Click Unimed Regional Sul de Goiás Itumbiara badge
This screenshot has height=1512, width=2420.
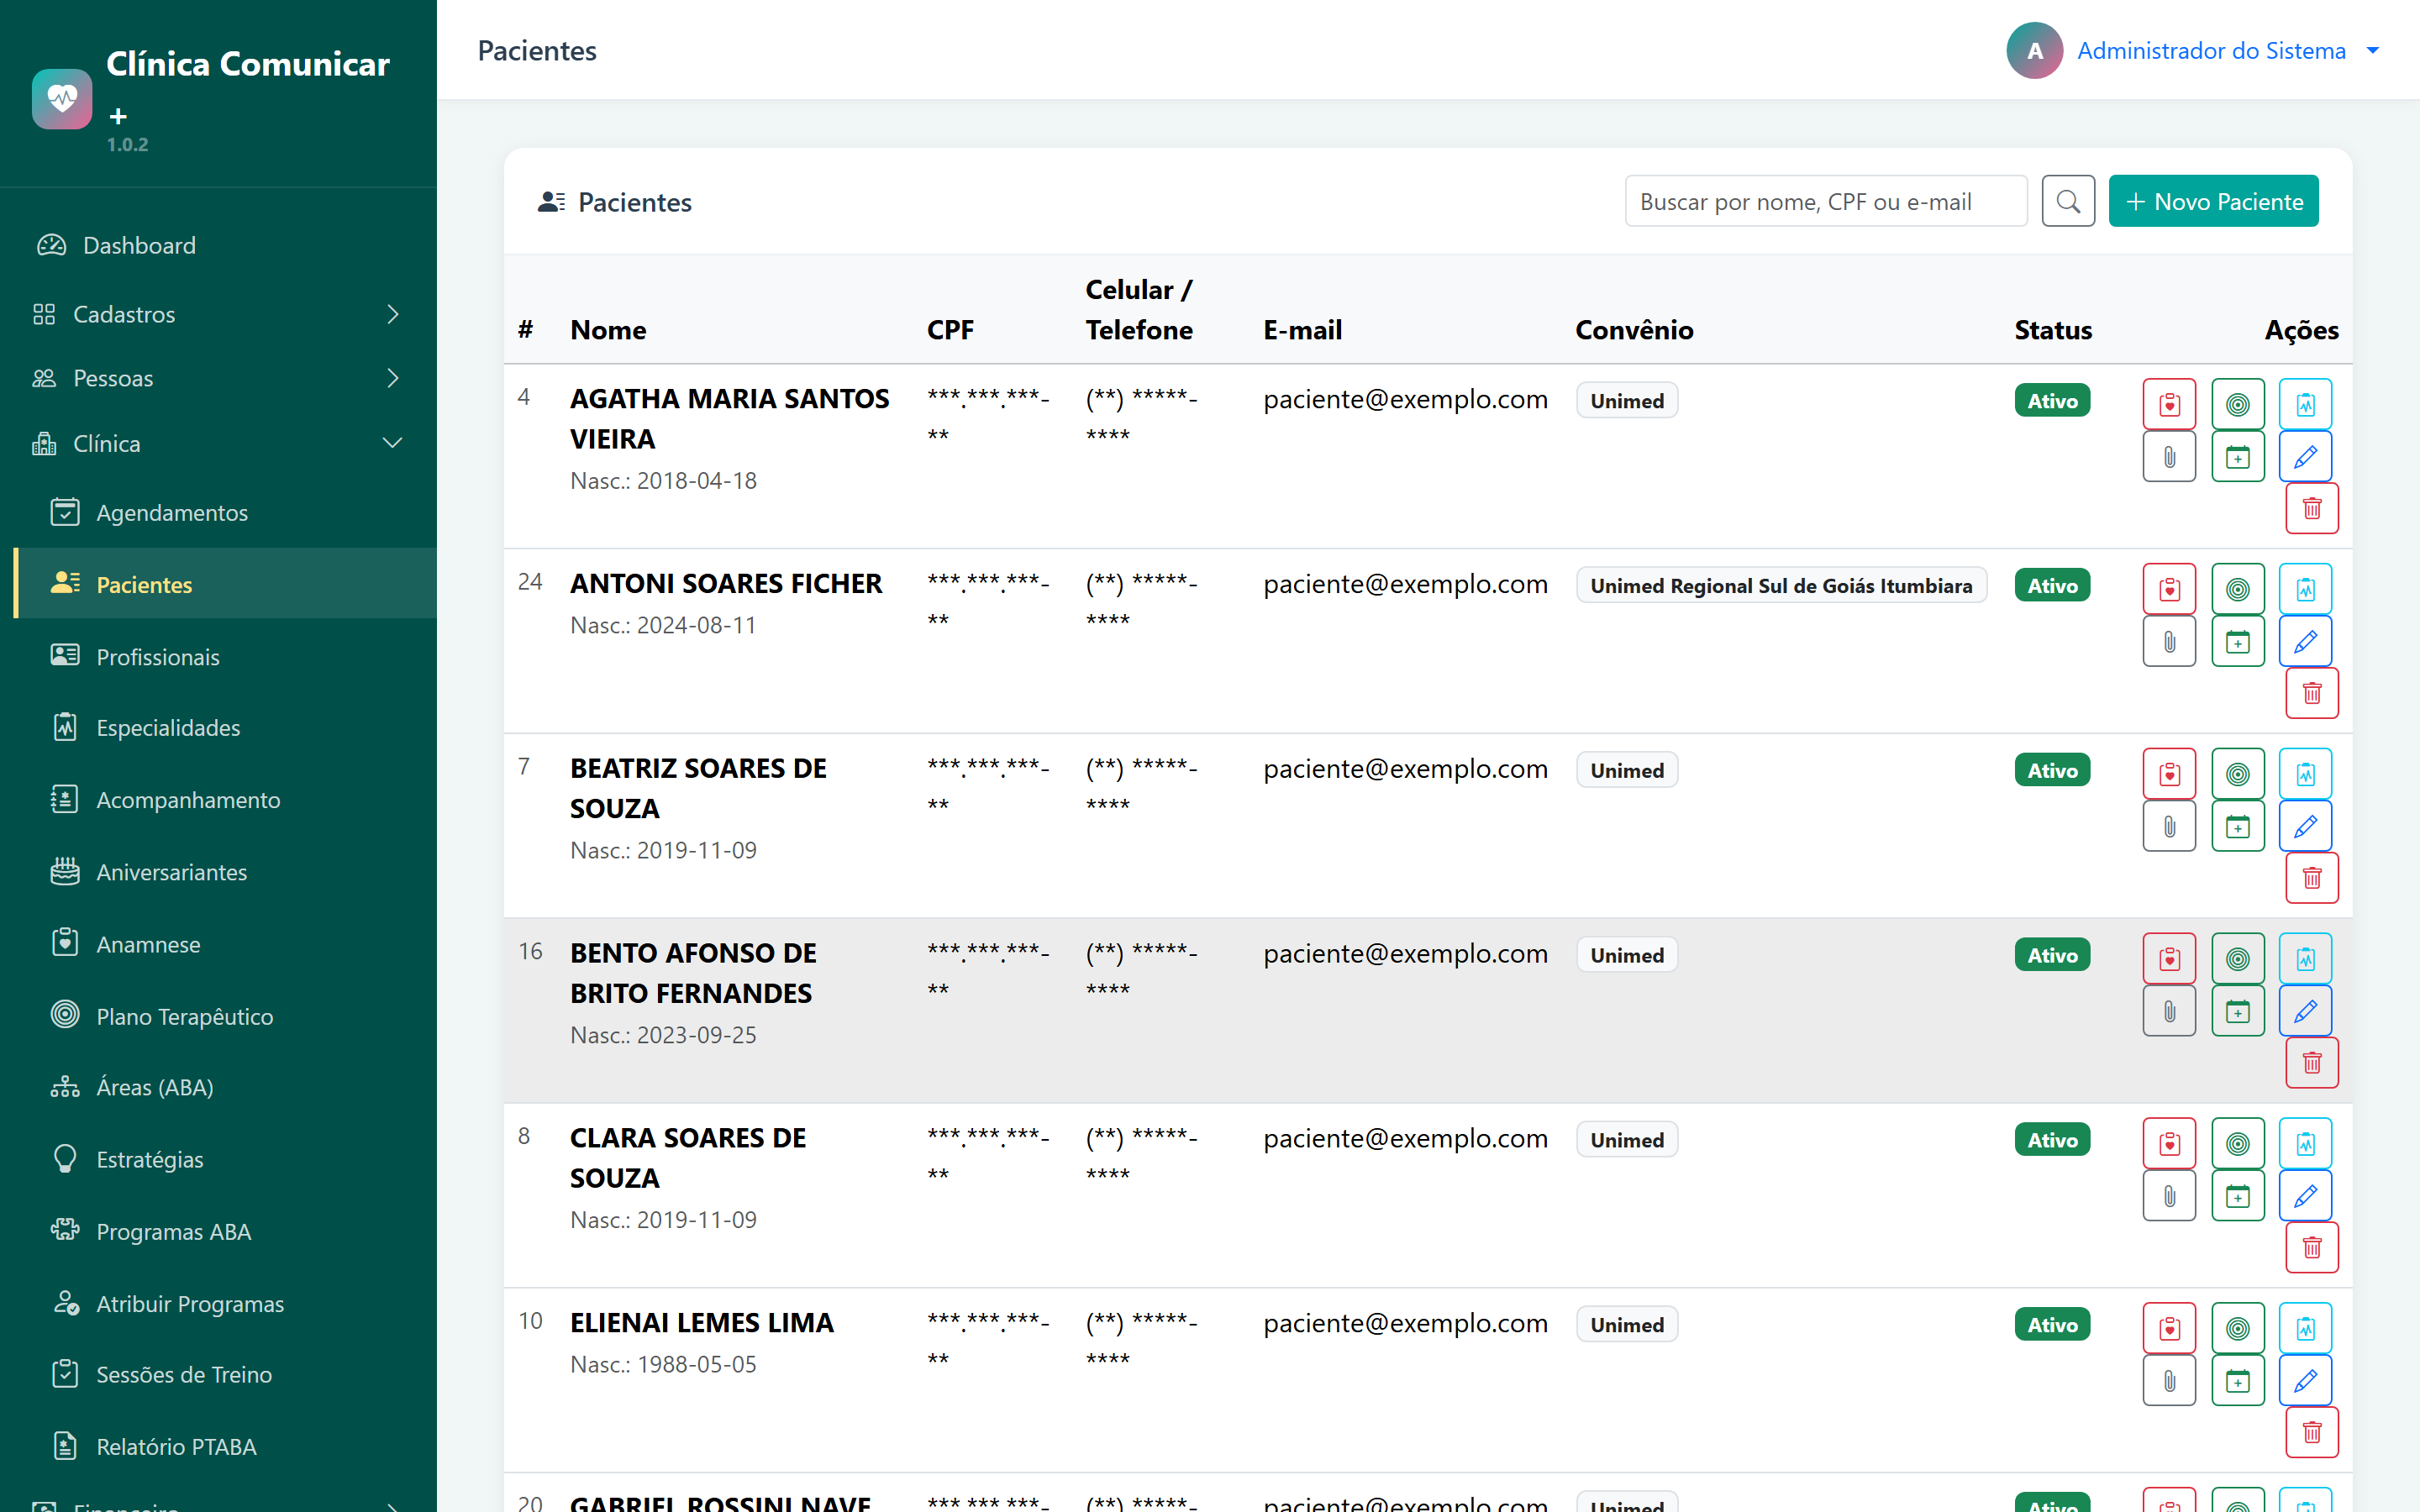tap(1781, 586)
